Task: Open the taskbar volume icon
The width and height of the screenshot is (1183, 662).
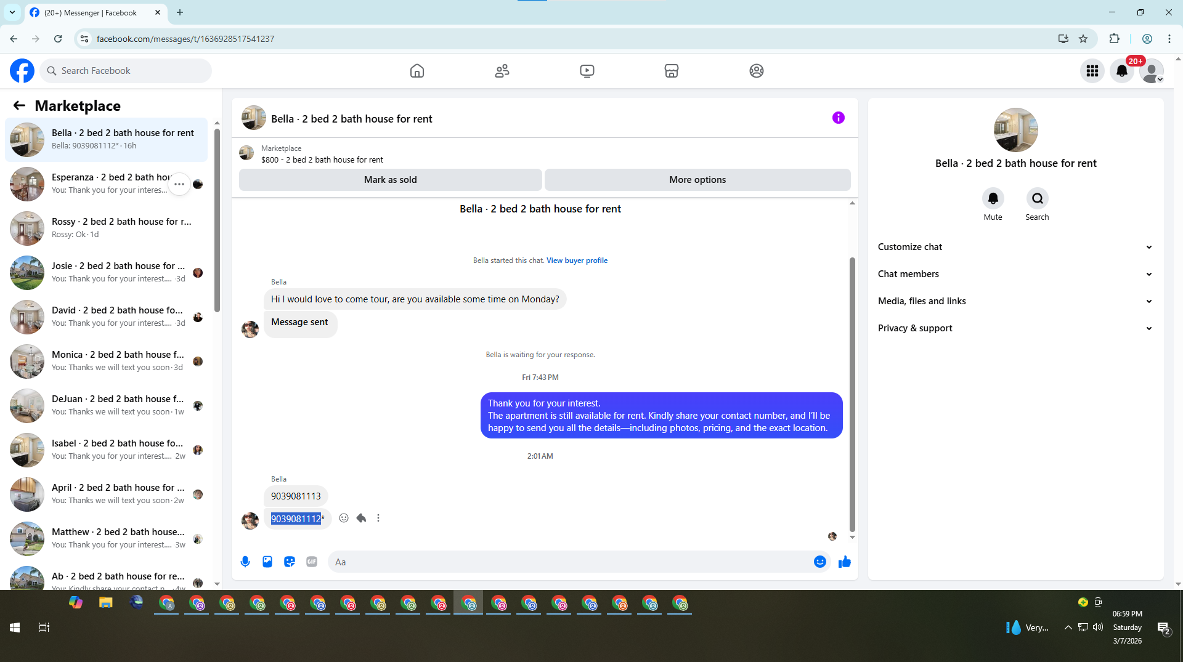Action: (1098, 628)
